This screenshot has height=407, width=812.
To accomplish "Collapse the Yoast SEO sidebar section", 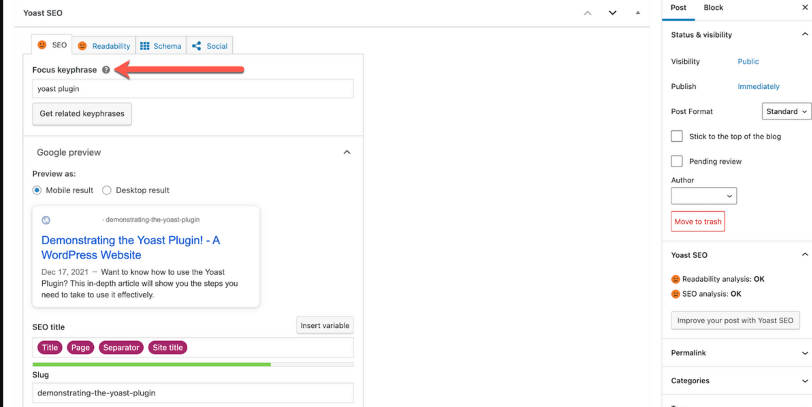I will coord(805,255).
